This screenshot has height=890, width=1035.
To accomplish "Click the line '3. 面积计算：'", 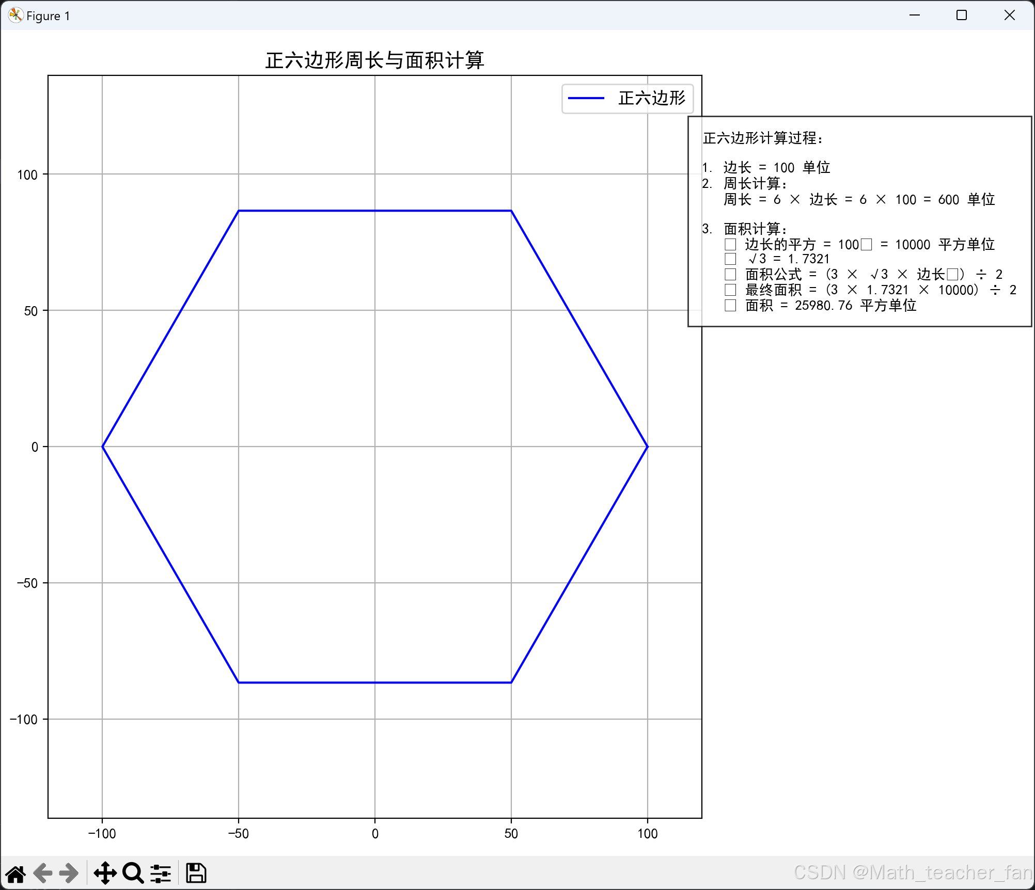I will click(x=745, y=229).
